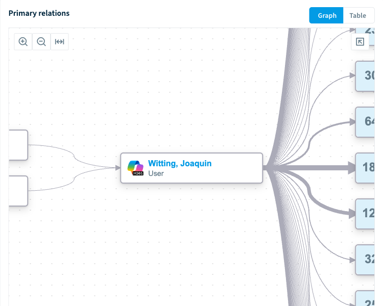Screen dimensions: 383x306
Task: Zoom in on the relations graph
Action: (23, 42)
